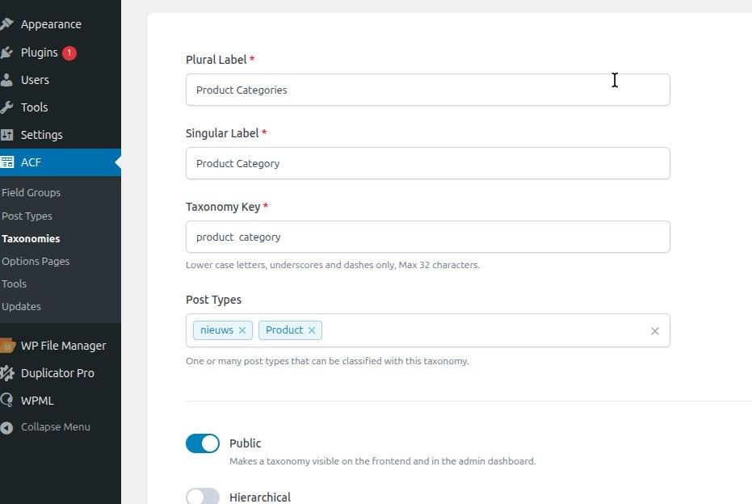
Task: Click the Appearance paintbrush icon
Action: coord(7,24)
